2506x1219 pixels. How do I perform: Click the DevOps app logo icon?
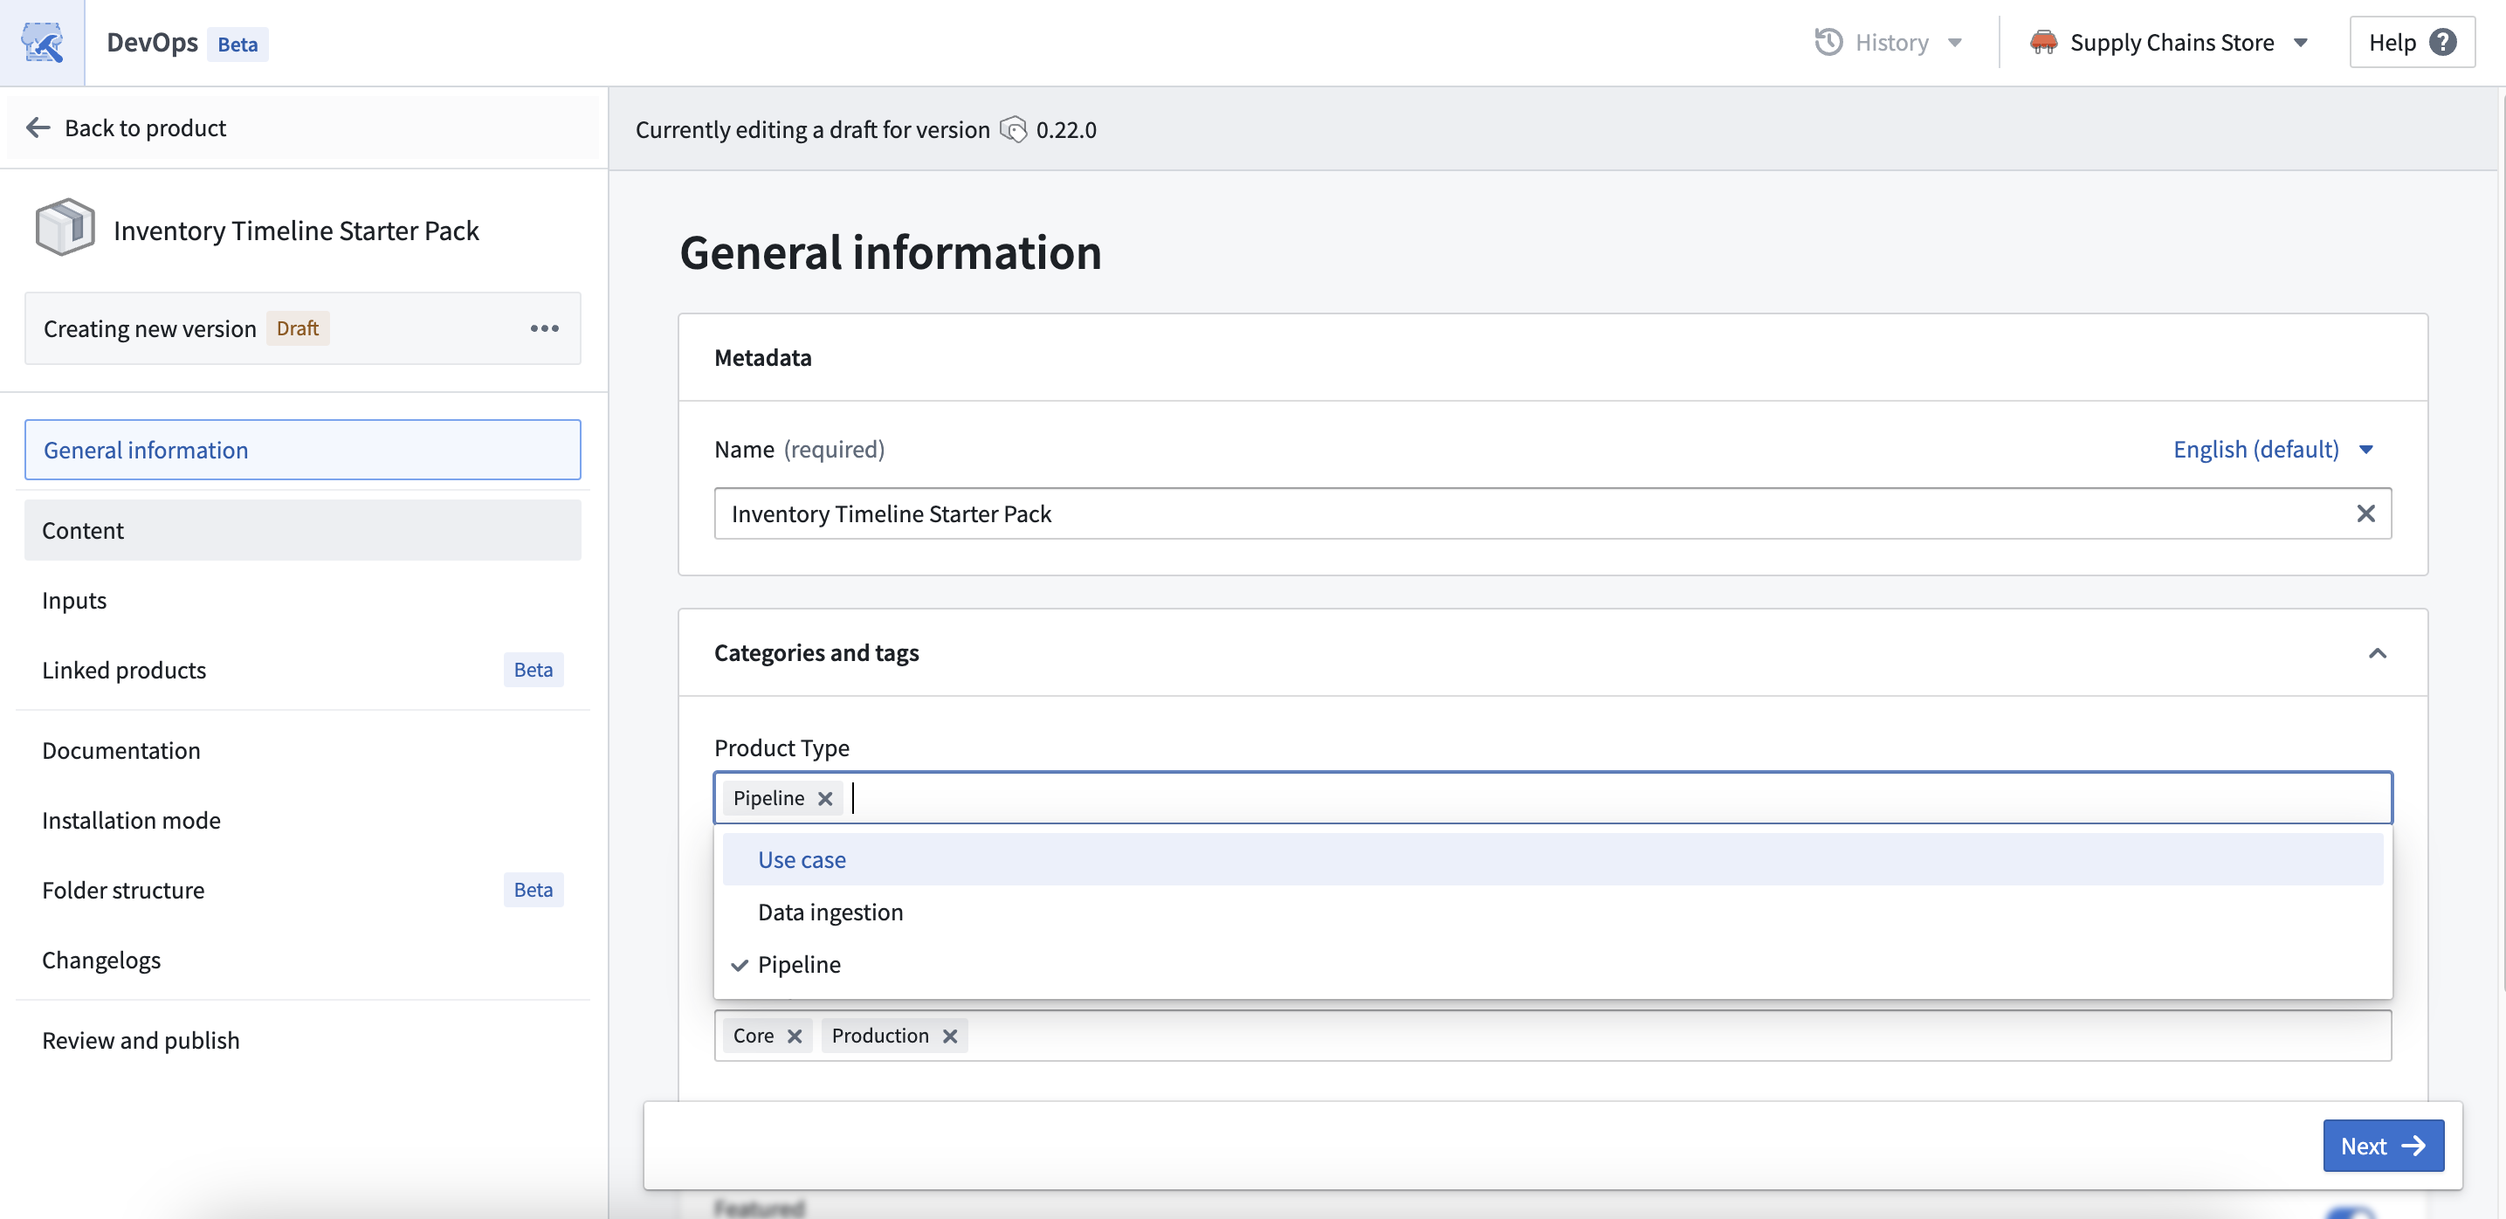(42, 43)
